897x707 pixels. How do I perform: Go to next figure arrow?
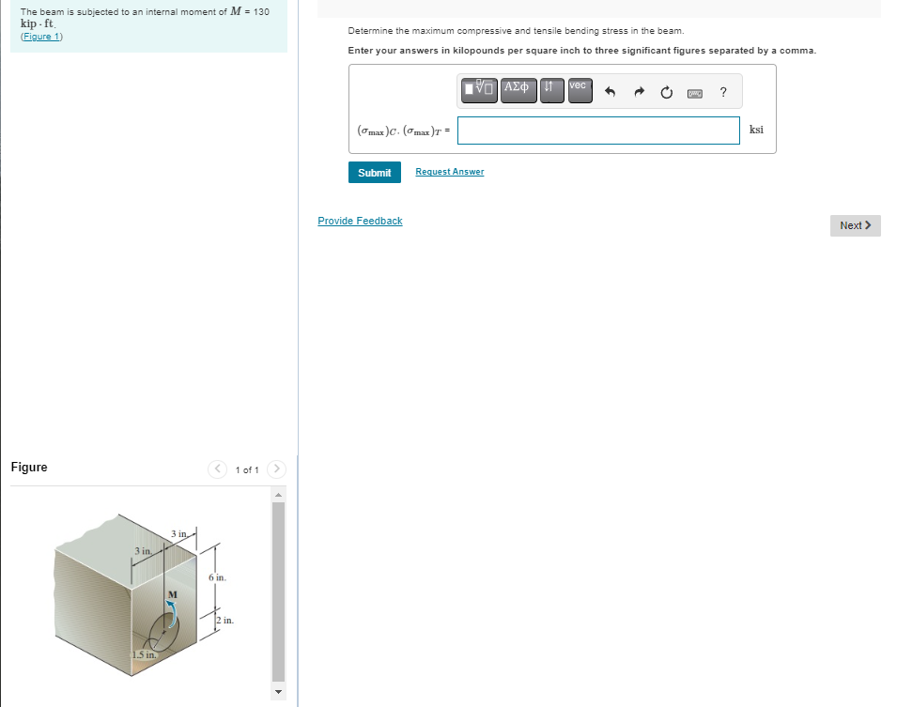[276, 469]
